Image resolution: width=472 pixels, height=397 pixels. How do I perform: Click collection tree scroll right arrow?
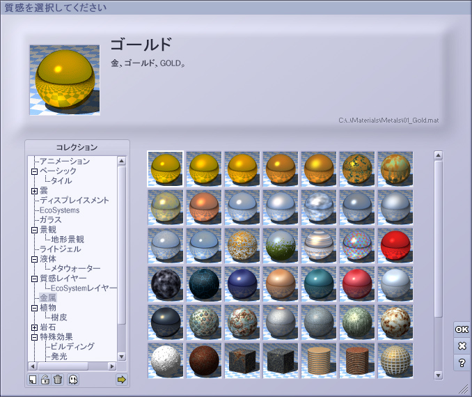[112, 366]
